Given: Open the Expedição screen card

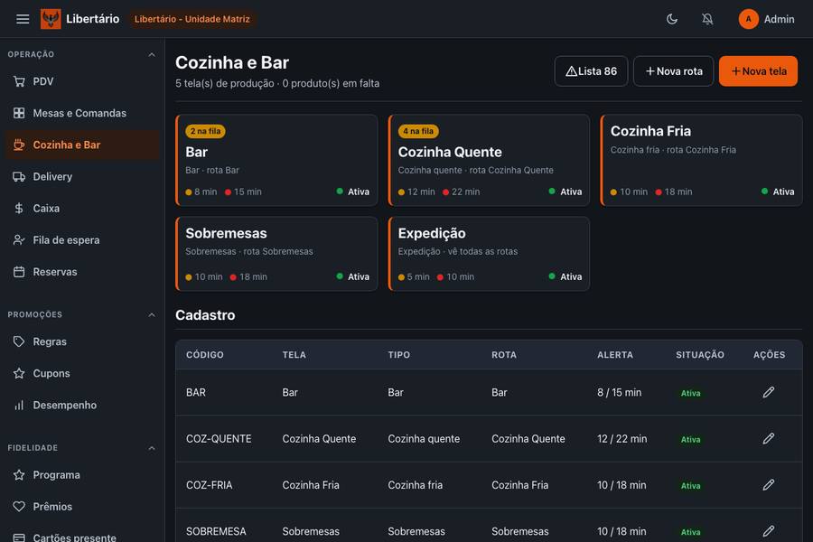Looking at the screenshot, I should (489, 254).
